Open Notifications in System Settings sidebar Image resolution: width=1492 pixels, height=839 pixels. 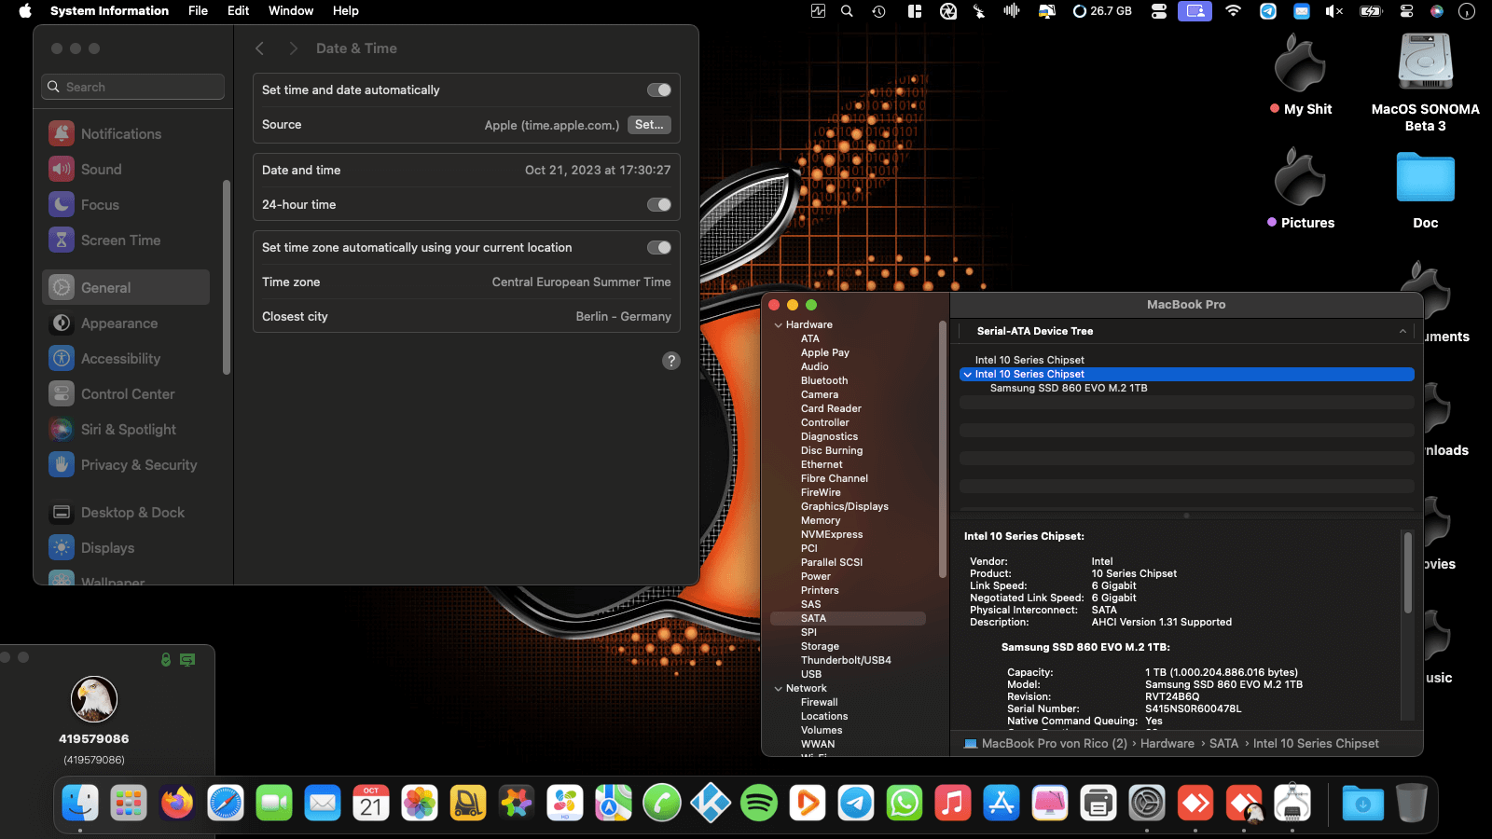[x=126, y=134]
